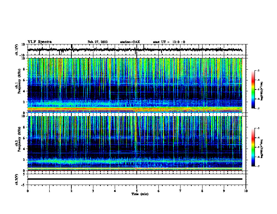Click the "-3" value on ch.1 color bar

pyautogui.click(x=258, y=70)
